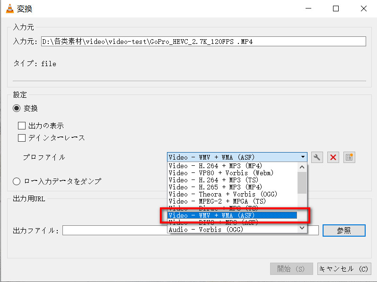This screenshot has height=282, width=377.
Task: Delete selected profile with red X
Action: click(x=333, y=157)
